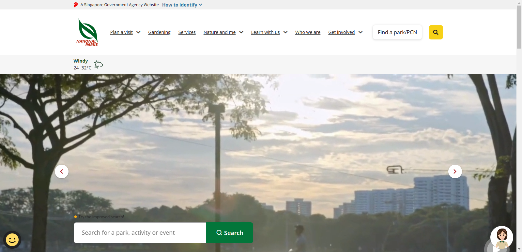Click the Singapore Government Agency Website text
Screen dimensions: 522x252
pyautogui.click(x=119, y=5)
